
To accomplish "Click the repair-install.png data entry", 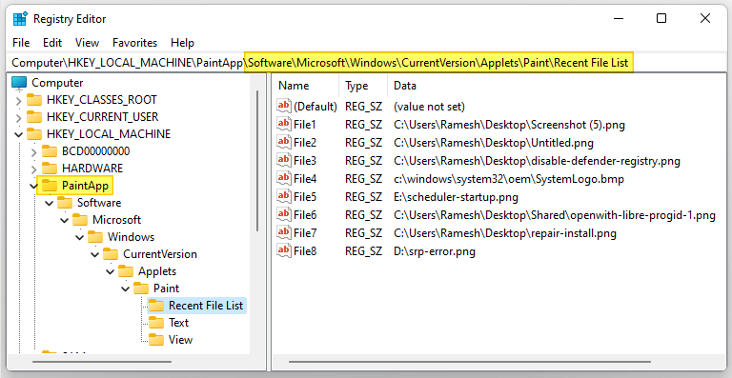I will (505, 232).
